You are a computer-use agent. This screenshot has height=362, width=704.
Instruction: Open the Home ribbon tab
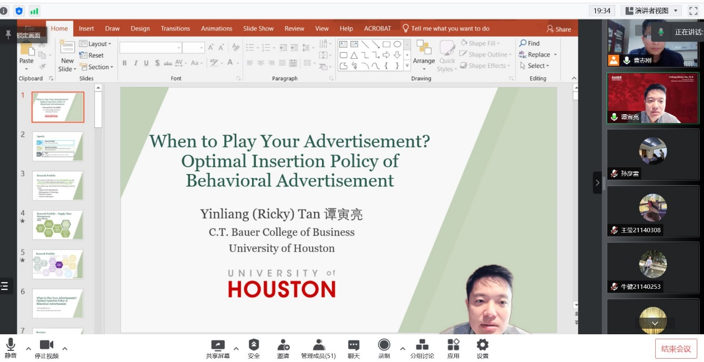(x=59, y=29)
